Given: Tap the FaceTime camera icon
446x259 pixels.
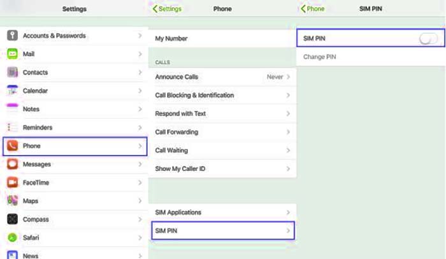Looking at the screenshot, I should point(12,182).
